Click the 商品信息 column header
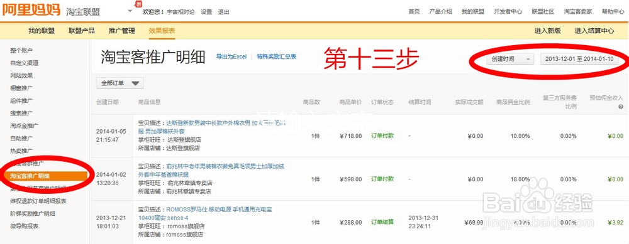 tap(149, 102)
